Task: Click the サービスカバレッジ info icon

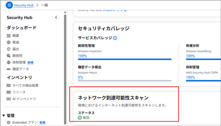Action: [115, 38]
